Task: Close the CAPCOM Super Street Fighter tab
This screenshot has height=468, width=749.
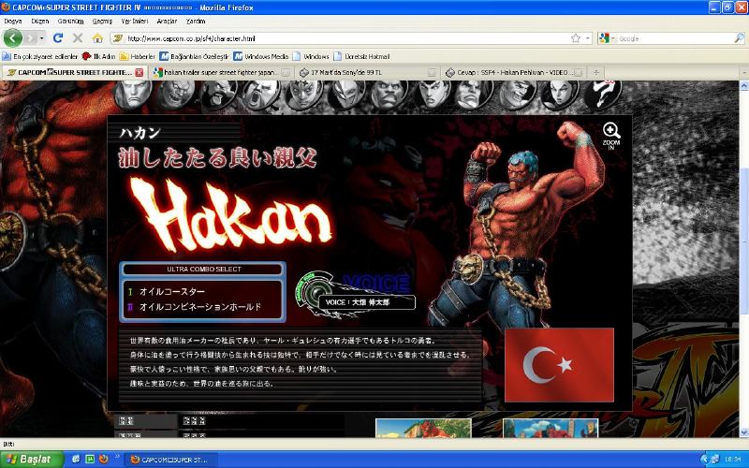Action: (x=139, y=73)
